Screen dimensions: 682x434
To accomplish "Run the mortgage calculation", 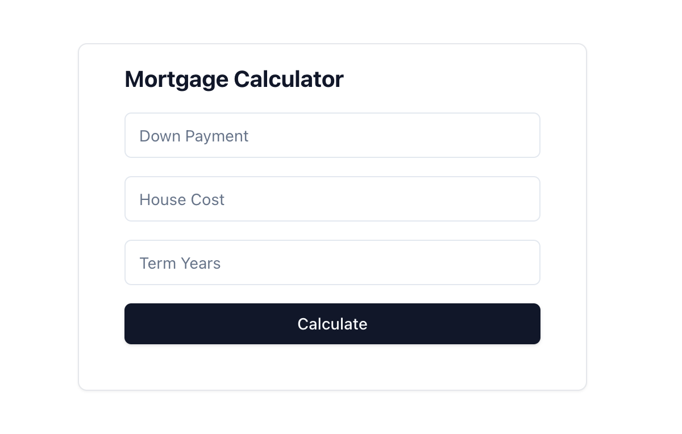I will (x=332, y=324).
